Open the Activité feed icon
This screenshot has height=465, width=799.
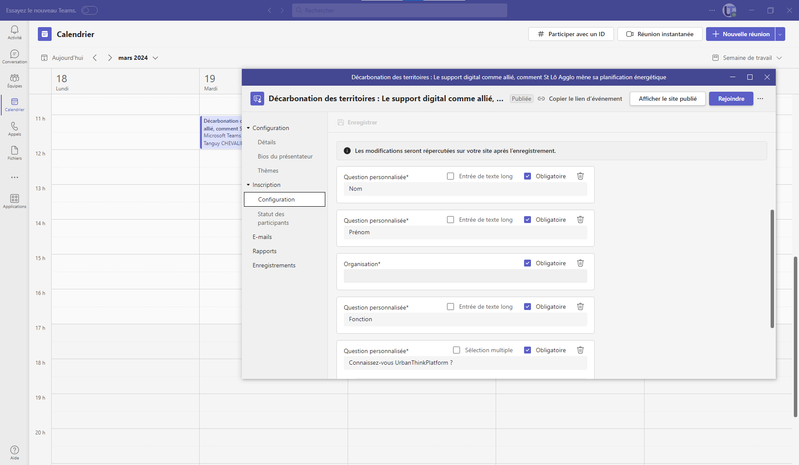pos(15,32)
